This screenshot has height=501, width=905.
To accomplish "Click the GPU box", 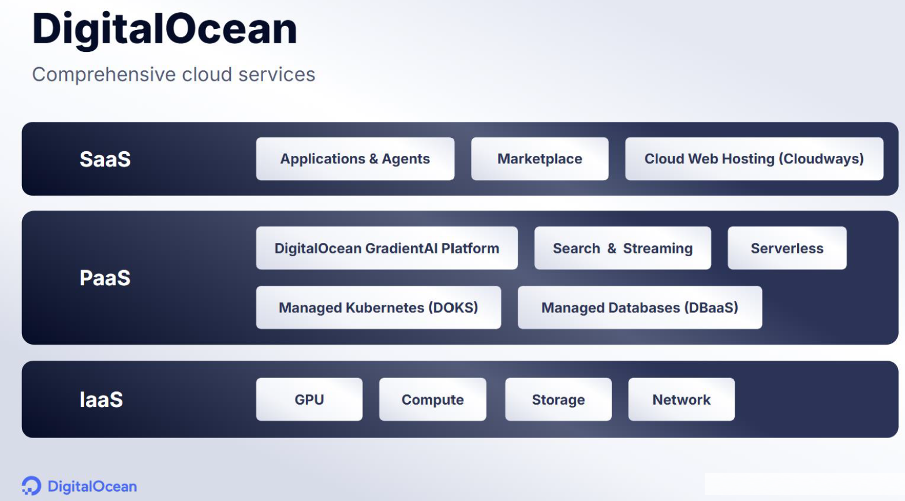I will [309, 399].
